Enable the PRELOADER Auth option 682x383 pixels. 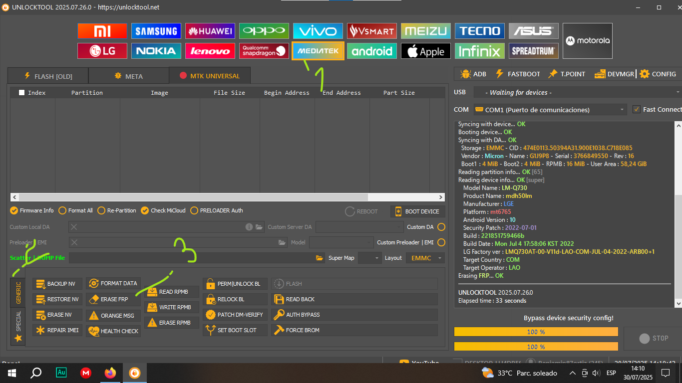point(217,210)
